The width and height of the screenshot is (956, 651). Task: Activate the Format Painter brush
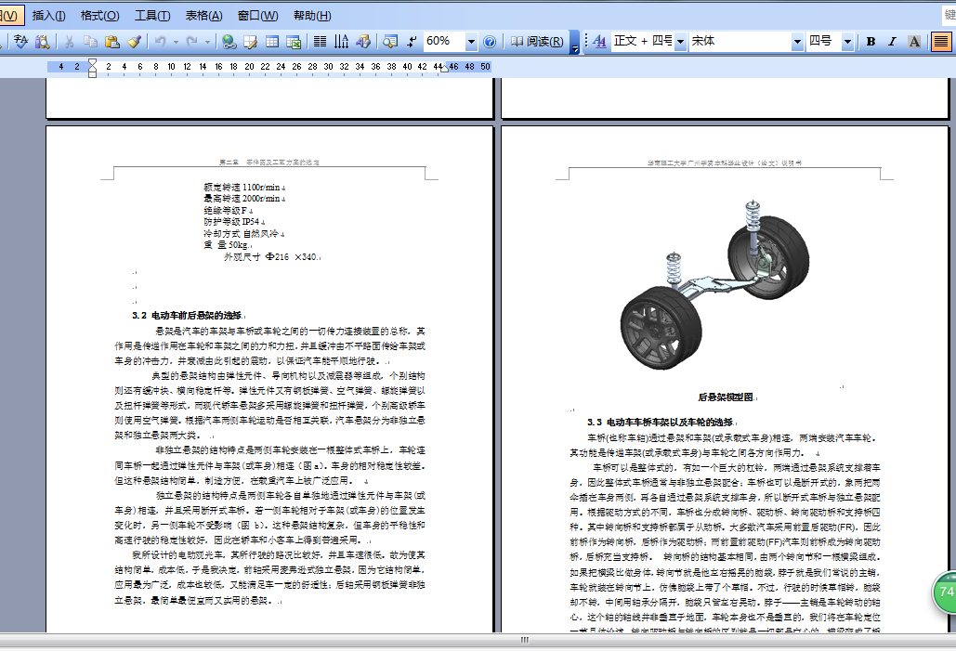(x=134, y=42)
